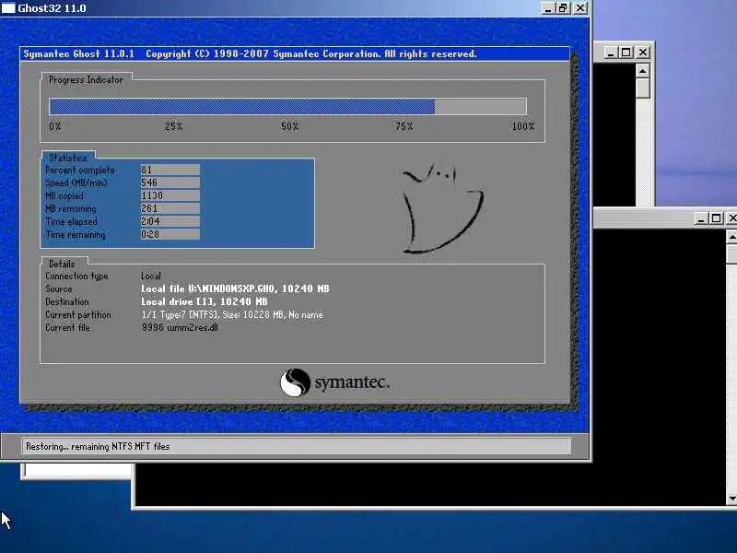
Task: Select the Percent complete value 81
Action: [x=170, y=170]
